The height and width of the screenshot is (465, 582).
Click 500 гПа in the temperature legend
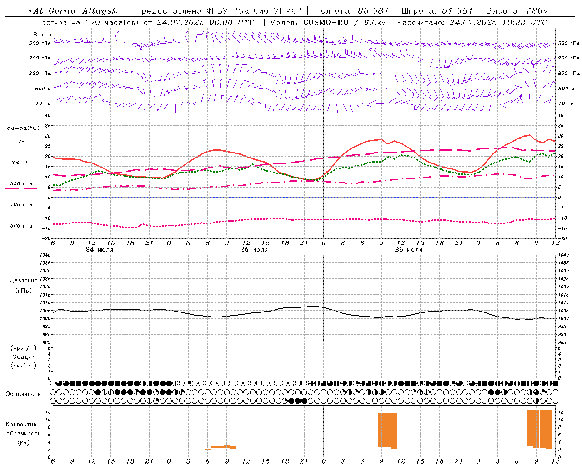tap(21, 226)
